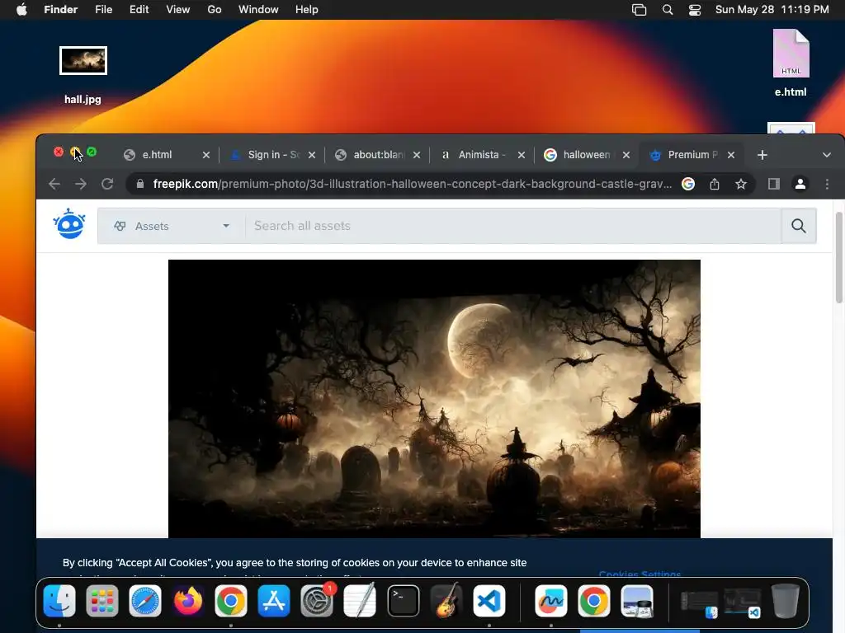Close the about:blank tab
845x633 pixels.
(417, 155)
